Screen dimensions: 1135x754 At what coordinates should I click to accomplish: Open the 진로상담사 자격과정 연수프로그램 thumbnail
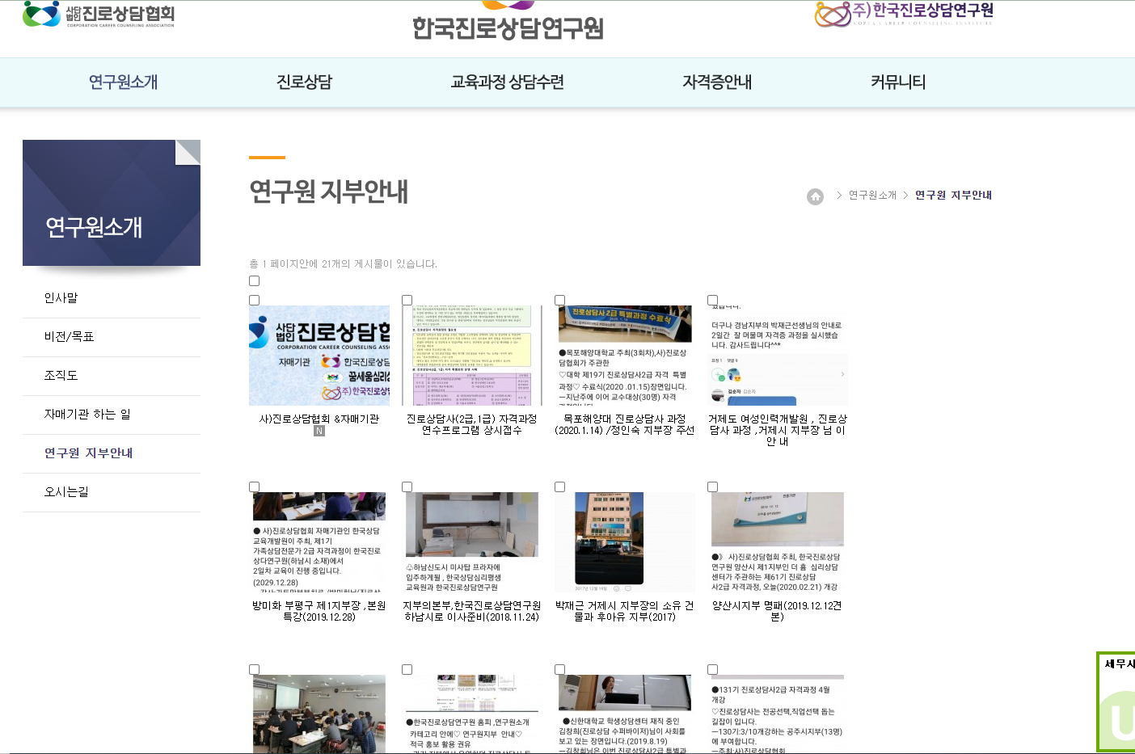tap(472, 356)
